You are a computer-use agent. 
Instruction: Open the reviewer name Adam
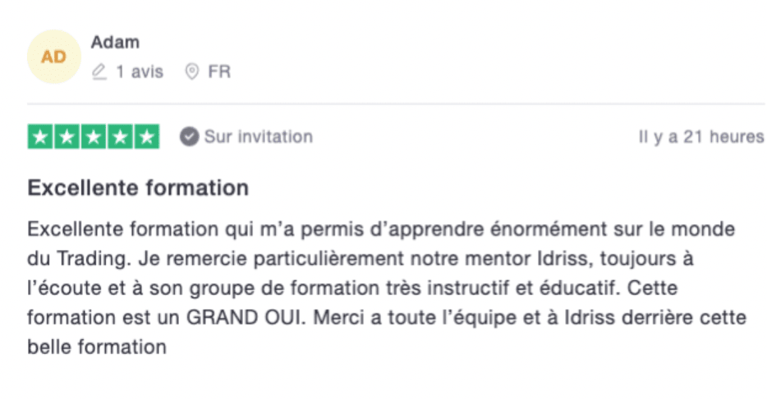(x=115, y=43)
